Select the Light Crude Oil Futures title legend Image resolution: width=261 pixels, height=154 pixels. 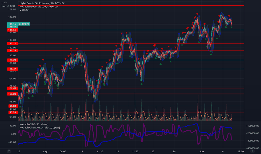(42, 3)
